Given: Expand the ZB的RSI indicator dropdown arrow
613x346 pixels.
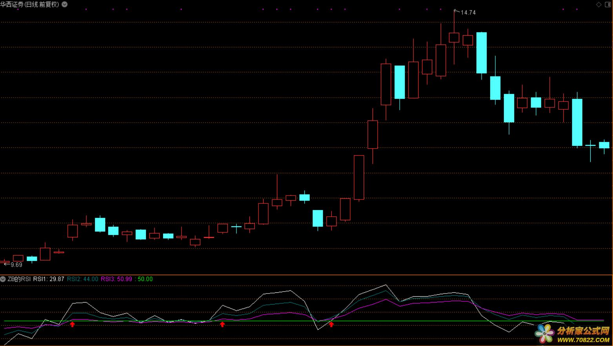Looking at the screenshot, I should point(3,279).
